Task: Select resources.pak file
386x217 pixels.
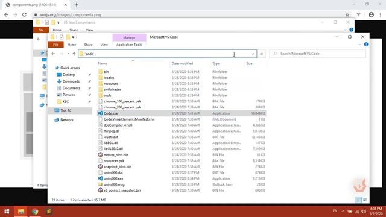Action: 114,161
